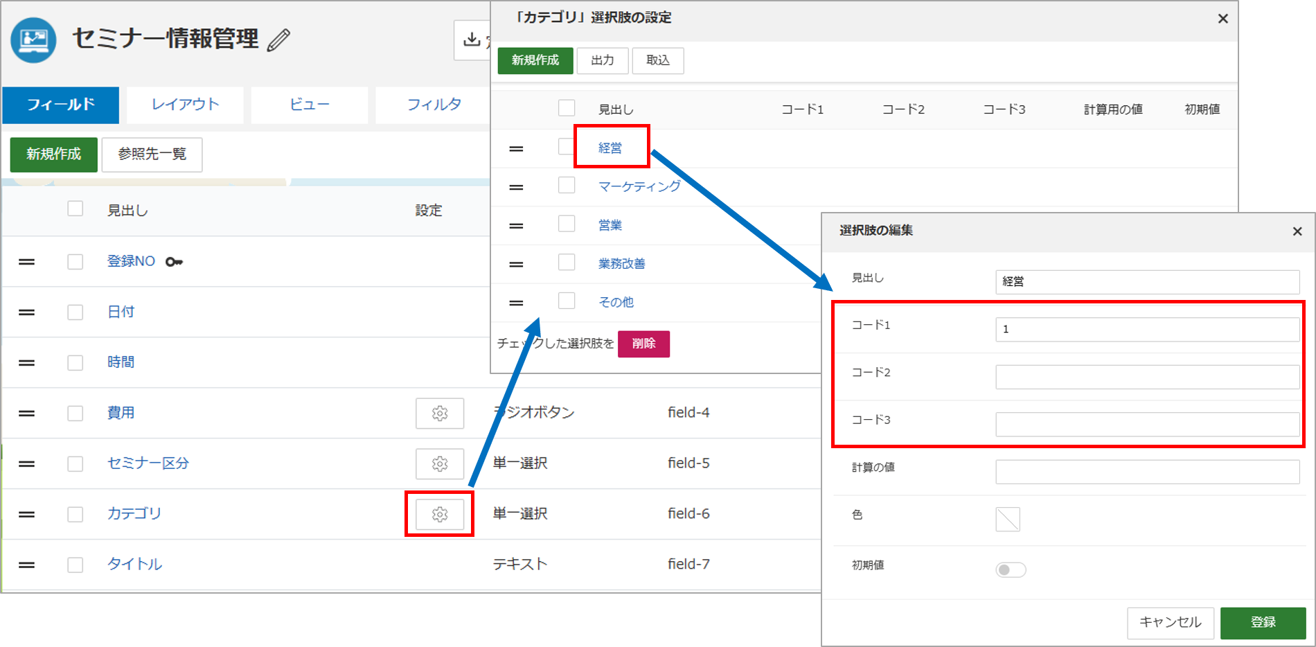Open settings gear for カテゴリ field
The width and height of the screenshot is (1316, 647).
click(x=440, y=514)
